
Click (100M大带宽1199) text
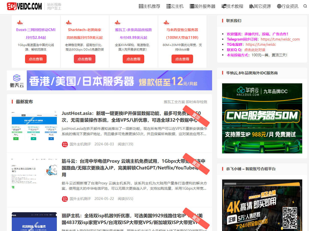pos(182,38)
